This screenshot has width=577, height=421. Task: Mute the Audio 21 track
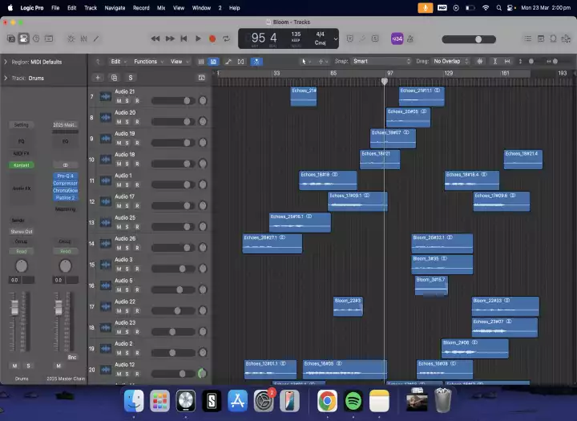[x=119, y=100]
